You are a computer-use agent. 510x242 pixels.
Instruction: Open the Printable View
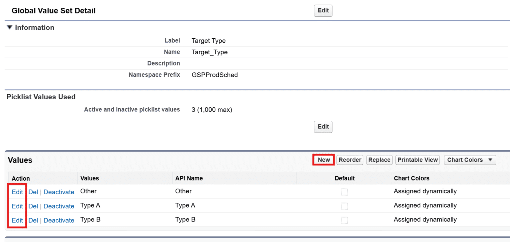click(x=417, y=160)
